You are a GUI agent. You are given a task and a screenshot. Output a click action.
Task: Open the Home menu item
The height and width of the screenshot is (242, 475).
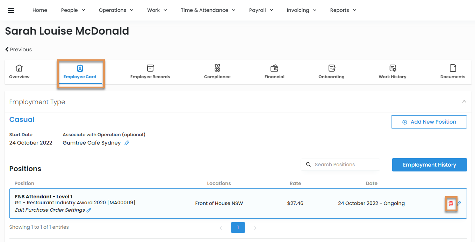click(x=40, y=10)
